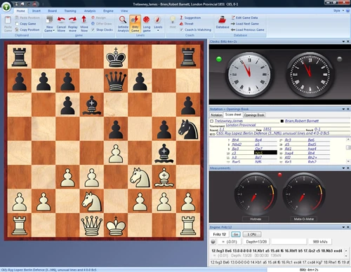Open the Database icon in ribbon
Image resolution: width=351 pixels, height=272 pixels.
pos(222,20)
